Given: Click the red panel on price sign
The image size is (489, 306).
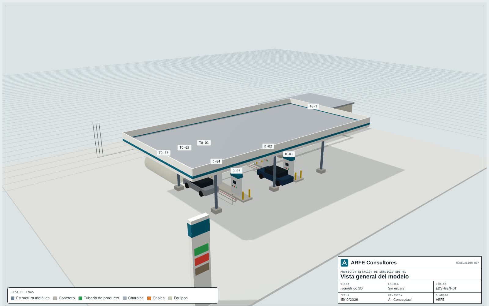Looking at the screenshot, I should click(x=202, y=259).
